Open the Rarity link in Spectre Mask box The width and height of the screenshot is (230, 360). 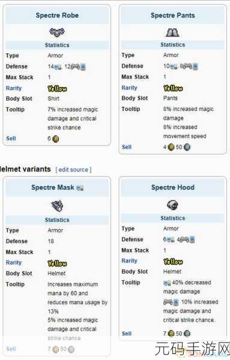14,262
